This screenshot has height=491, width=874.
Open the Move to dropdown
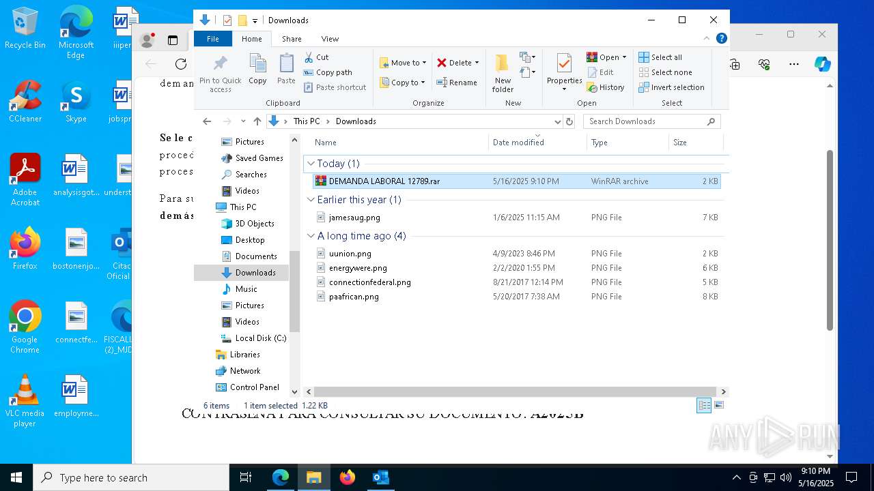pyautogui.click(x=403, y=63)
